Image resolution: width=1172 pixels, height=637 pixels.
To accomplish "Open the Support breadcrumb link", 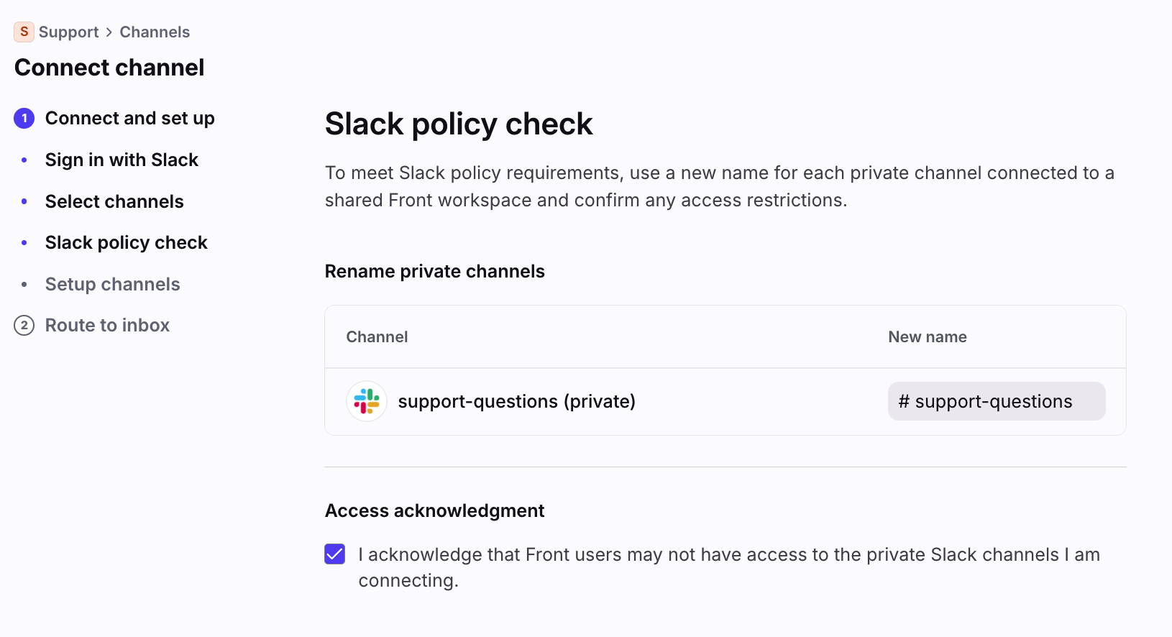I will click(69, 32).
